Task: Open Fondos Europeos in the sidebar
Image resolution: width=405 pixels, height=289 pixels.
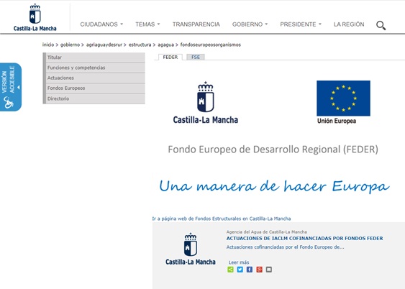Action: (x=94, y=88)
